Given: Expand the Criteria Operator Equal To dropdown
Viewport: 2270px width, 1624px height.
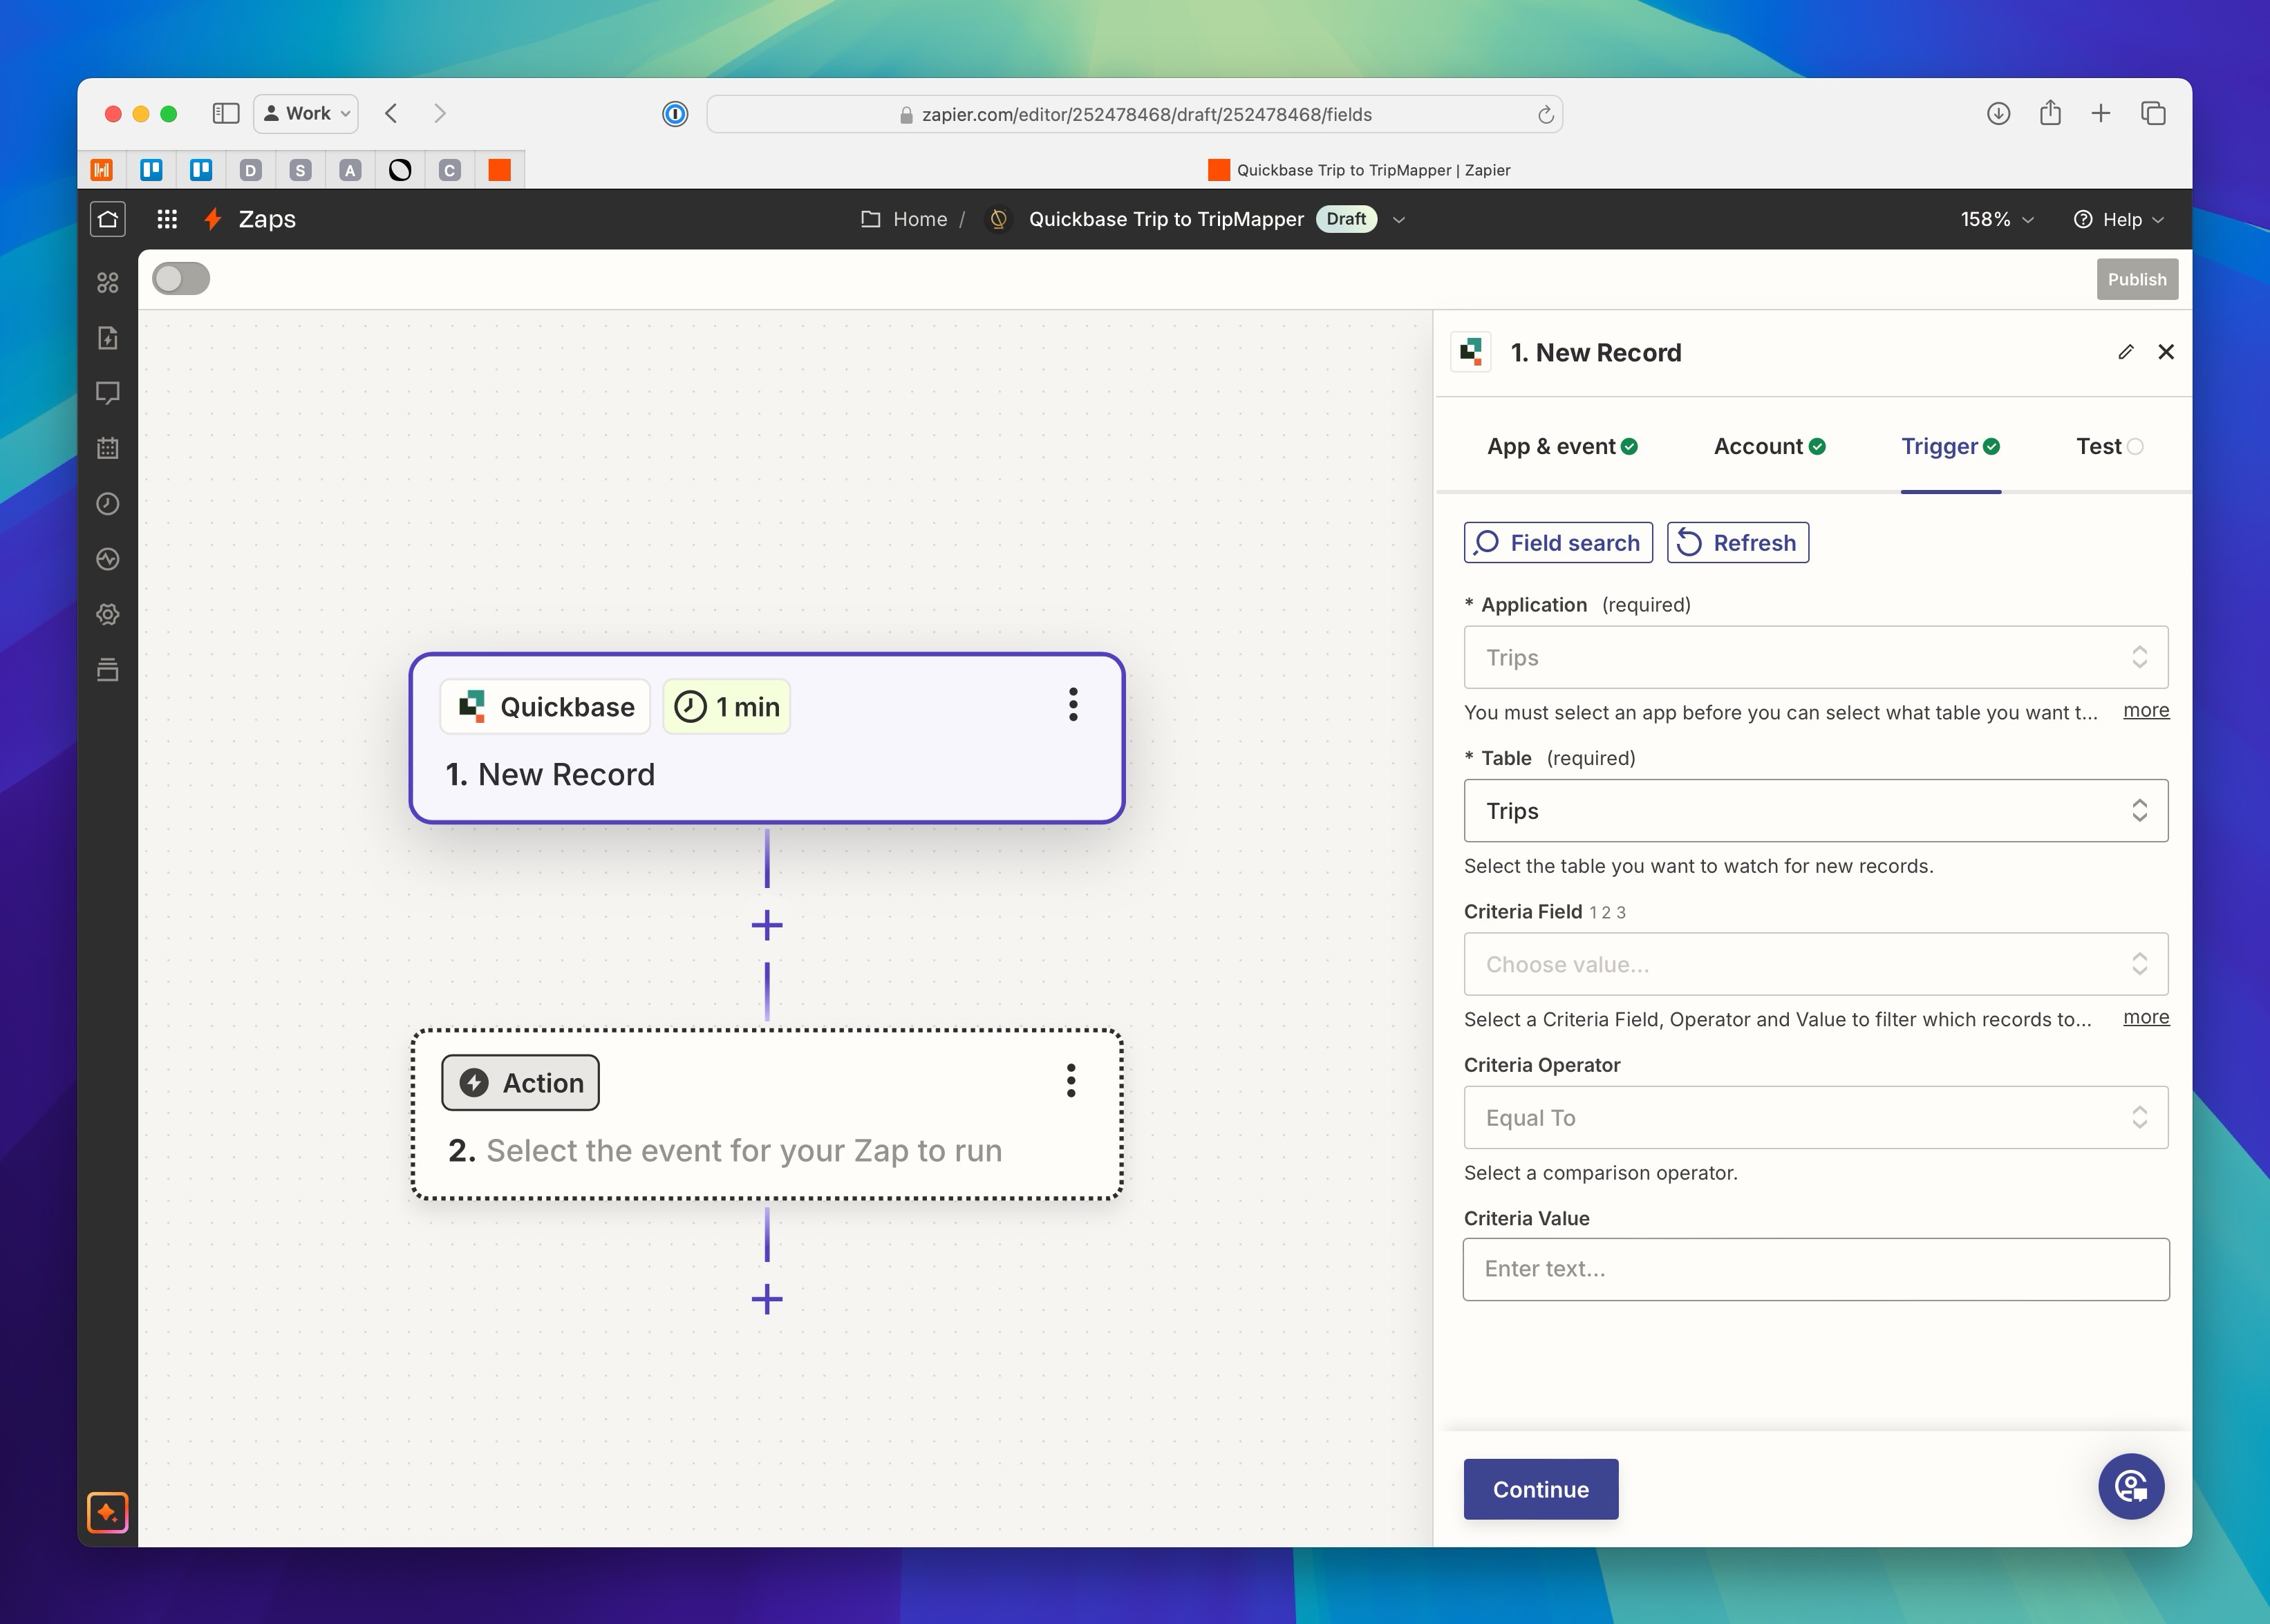Looking at the screenshot, I should [1815, 1118].
